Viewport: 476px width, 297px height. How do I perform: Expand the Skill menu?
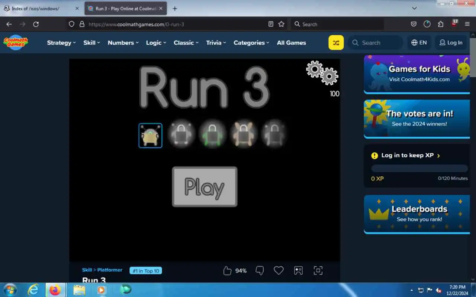pyautogui.click(x=92, y=43)
